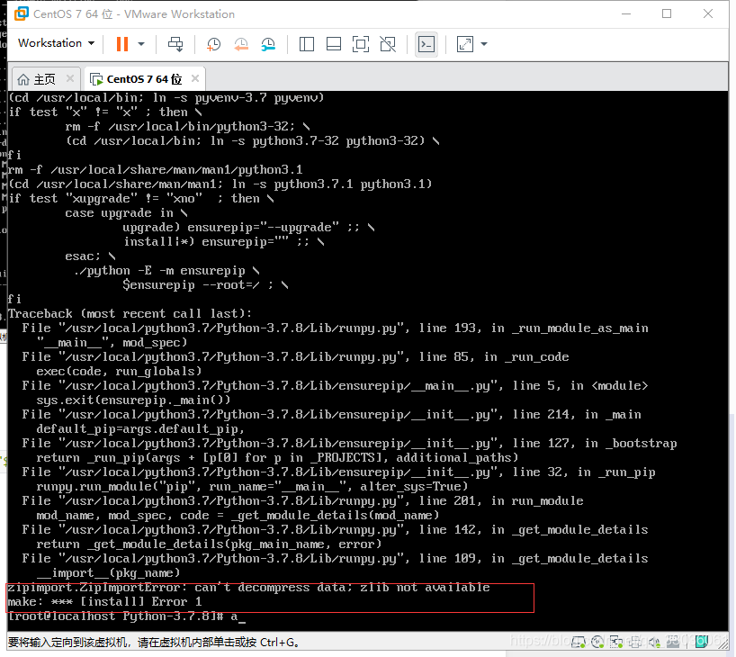The width and height of the screenshot is (736, 657).
Task: Open the suspend options dropdown arrow
Action: point(140,43)
